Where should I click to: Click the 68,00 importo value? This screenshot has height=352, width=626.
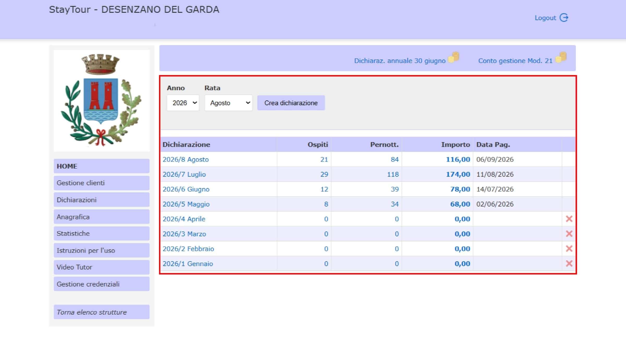tap(460, 204)
